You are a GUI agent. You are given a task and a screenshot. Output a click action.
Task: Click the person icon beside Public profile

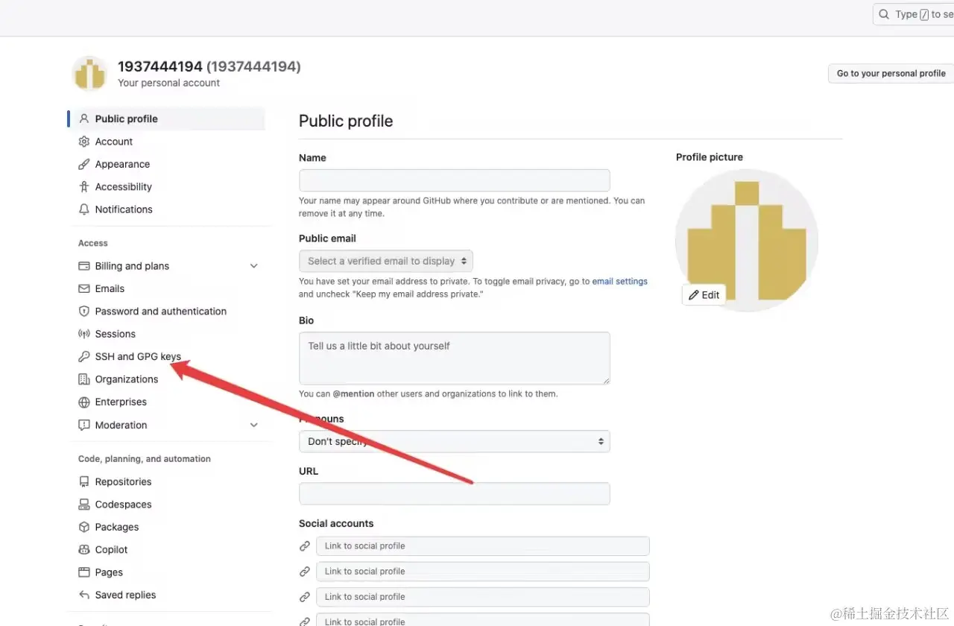[x=84, y=118]
